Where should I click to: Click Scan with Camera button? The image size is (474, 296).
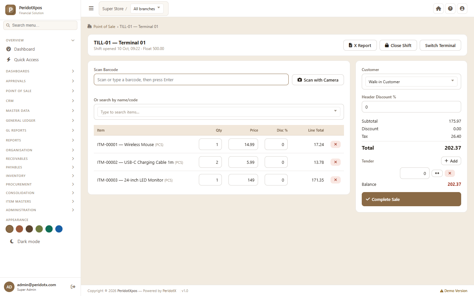point(318,80)
